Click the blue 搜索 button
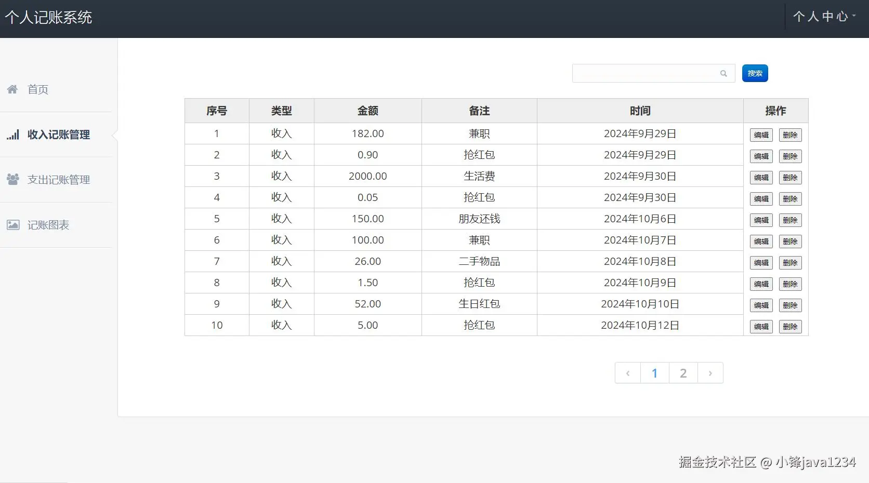 pos(755,73)
